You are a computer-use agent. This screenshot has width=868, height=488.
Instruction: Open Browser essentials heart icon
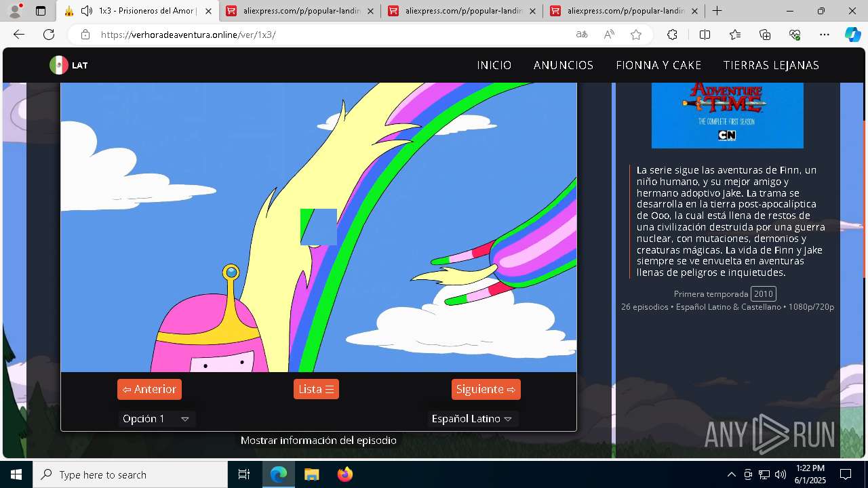[x=795, y=35]
